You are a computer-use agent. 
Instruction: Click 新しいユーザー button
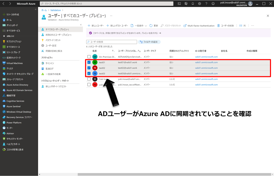(96, 26)
